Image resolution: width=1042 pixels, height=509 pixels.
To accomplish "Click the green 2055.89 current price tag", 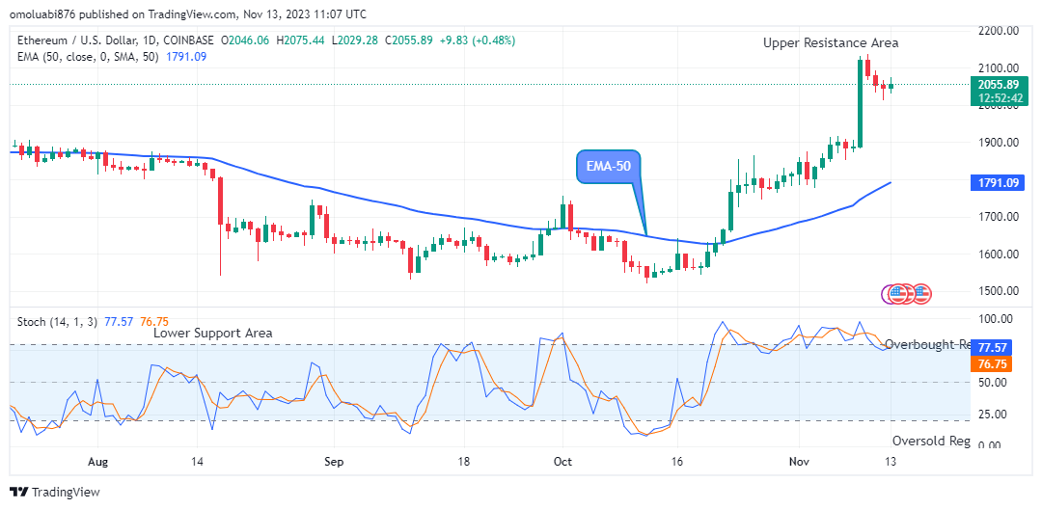I will click(x=997, y=85).
